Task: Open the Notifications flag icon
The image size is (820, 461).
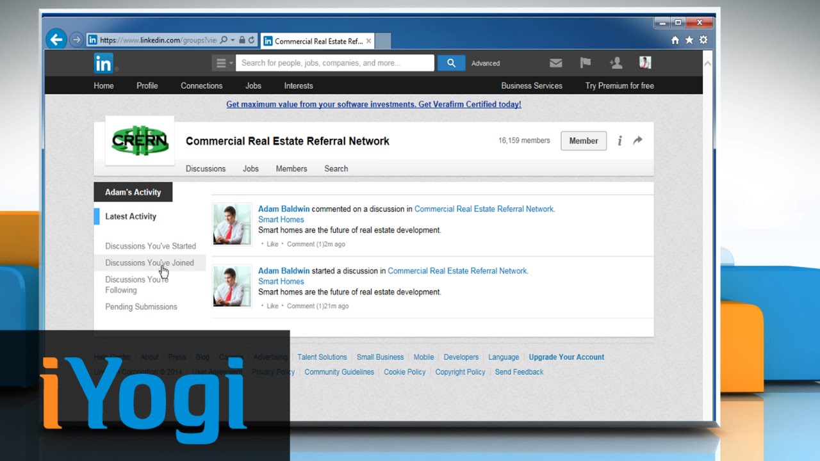Action: [x=586, y=63]
